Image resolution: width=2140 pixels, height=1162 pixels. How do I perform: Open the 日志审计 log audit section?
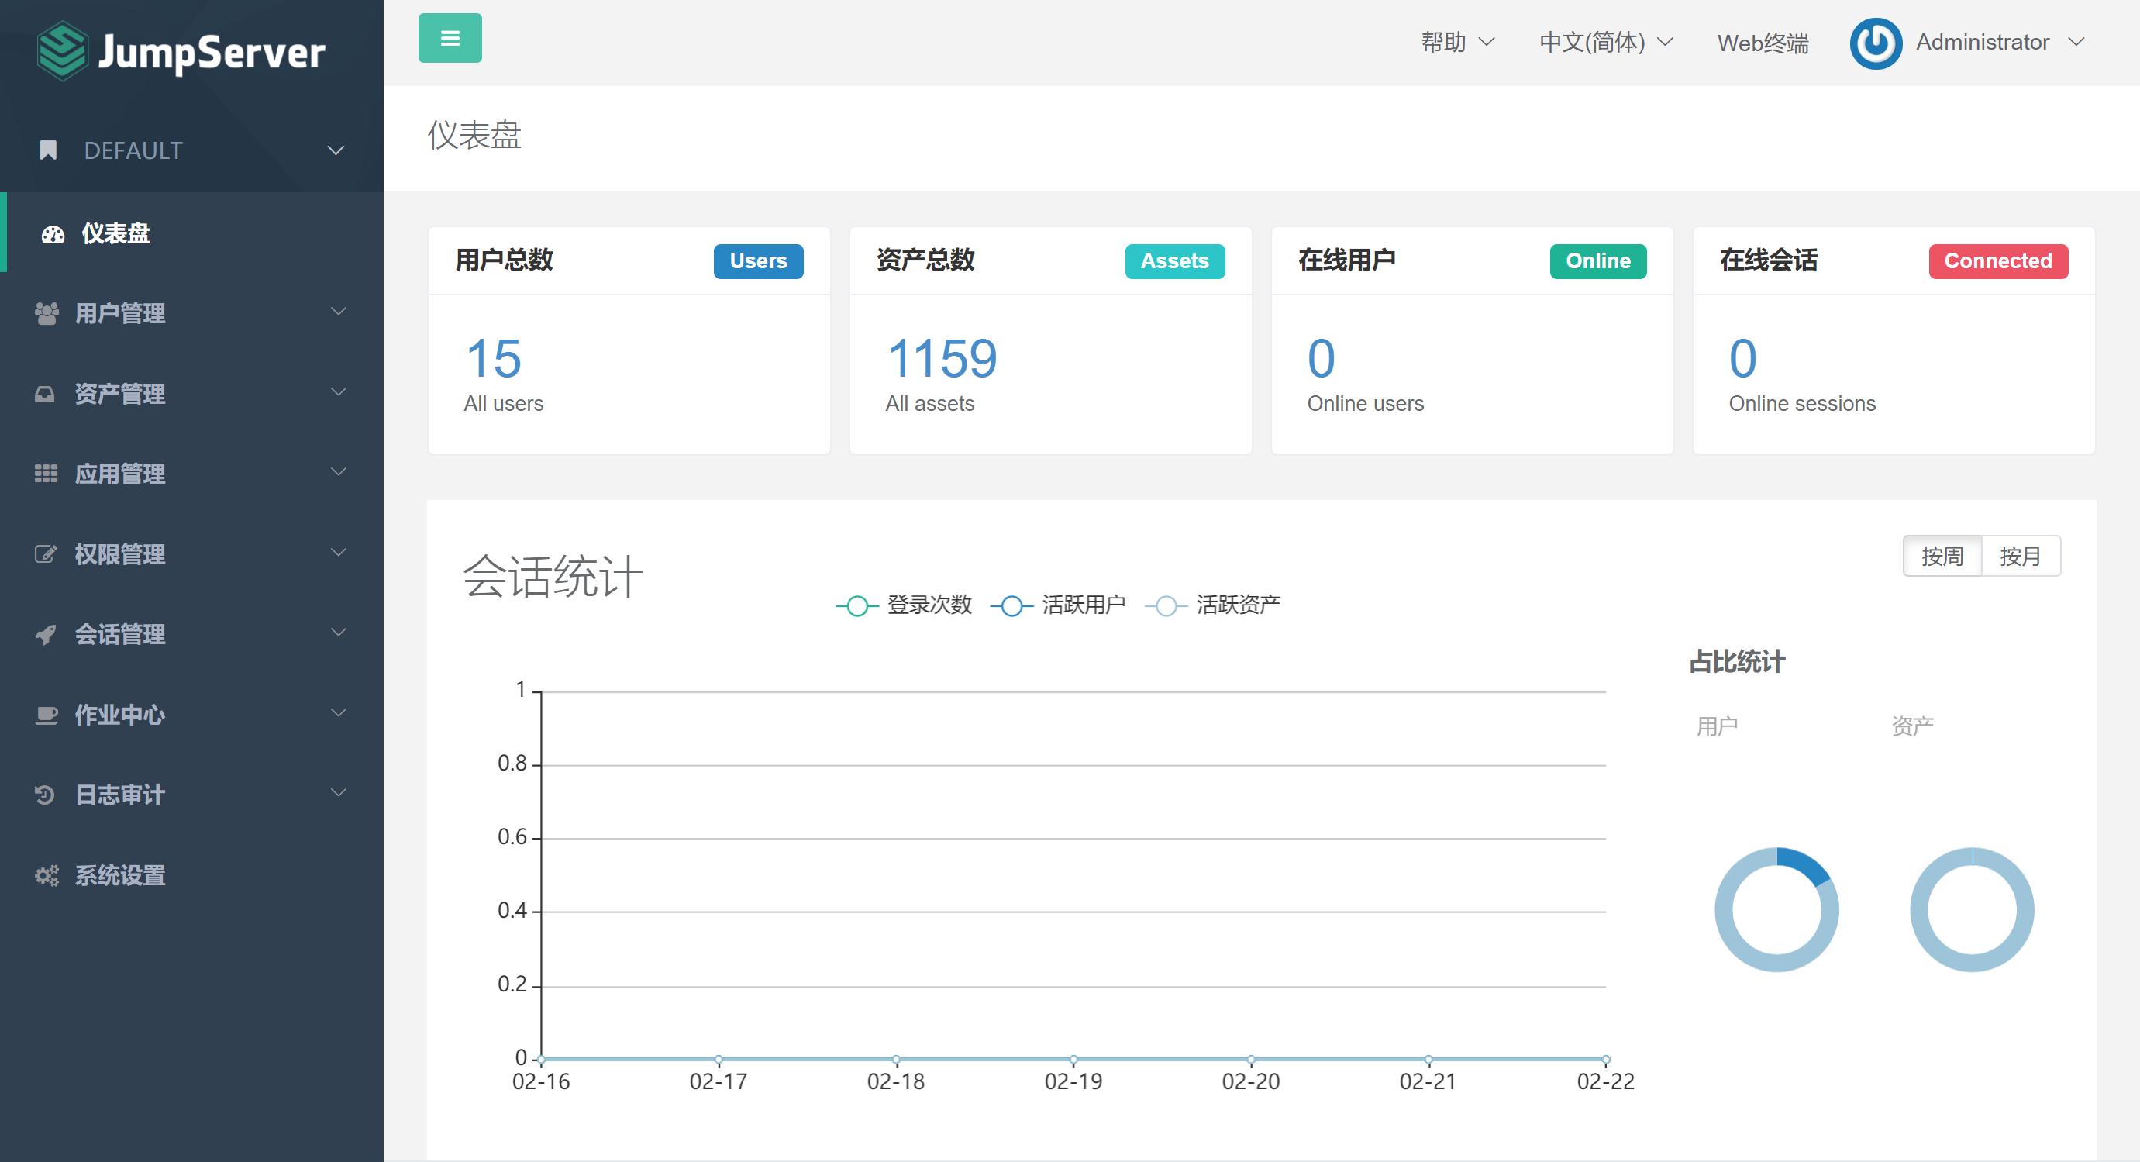pos(118,794)
